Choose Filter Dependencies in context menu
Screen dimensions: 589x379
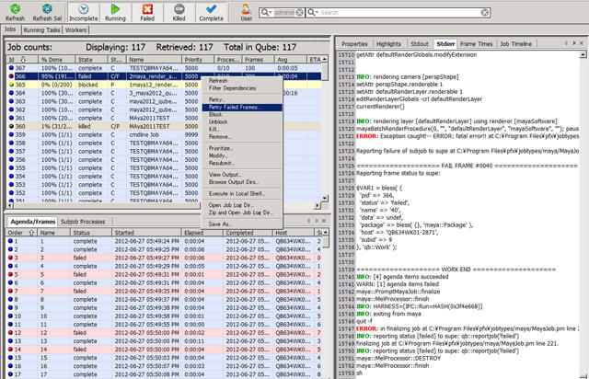[242, 88]
